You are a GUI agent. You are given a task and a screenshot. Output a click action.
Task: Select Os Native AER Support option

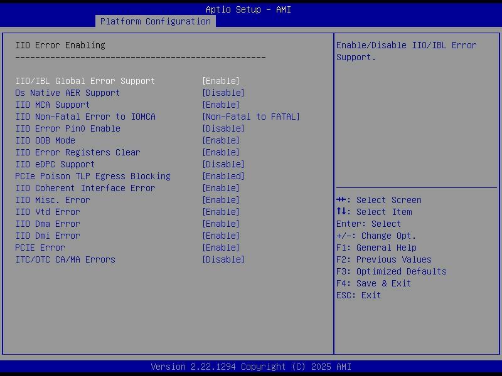coord(68,93)
